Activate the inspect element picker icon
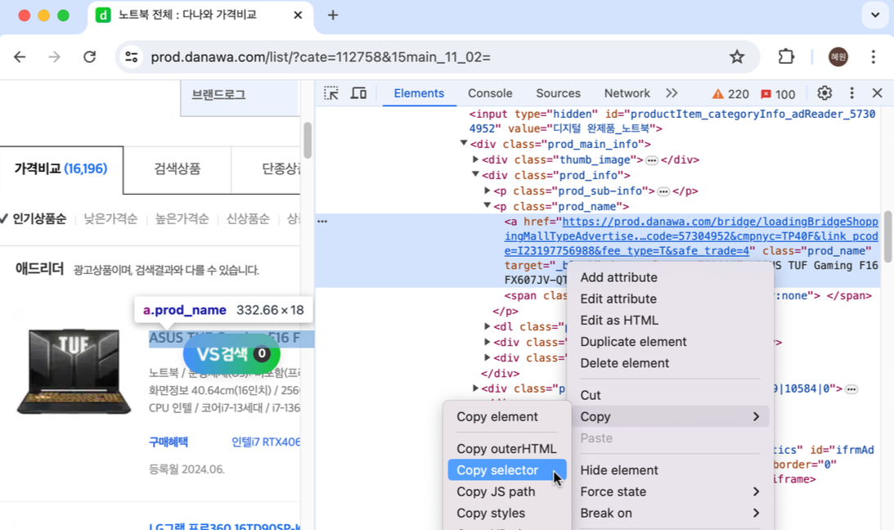 (331, 93)
